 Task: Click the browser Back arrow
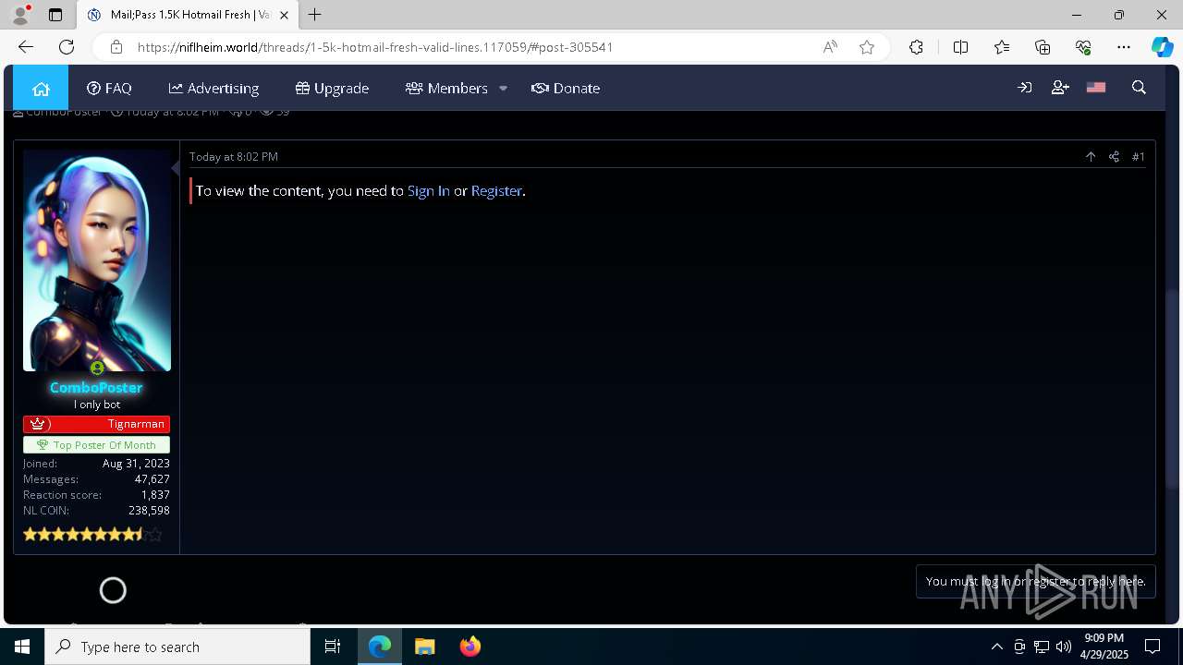coord(26,47)
